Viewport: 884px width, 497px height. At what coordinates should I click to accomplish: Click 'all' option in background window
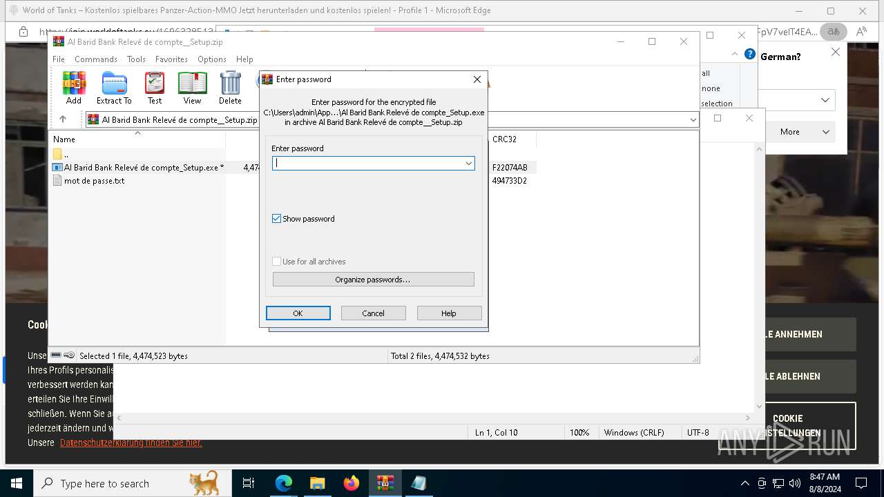pyautogui.click(x=706, y=73)
